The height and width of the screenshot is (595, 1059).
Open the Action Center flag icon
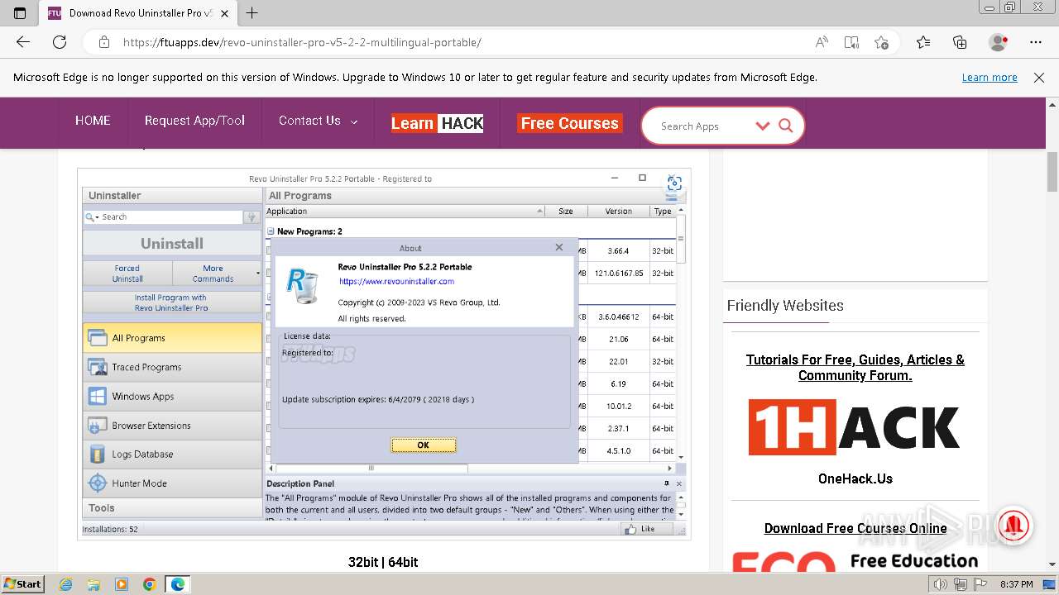980,584
